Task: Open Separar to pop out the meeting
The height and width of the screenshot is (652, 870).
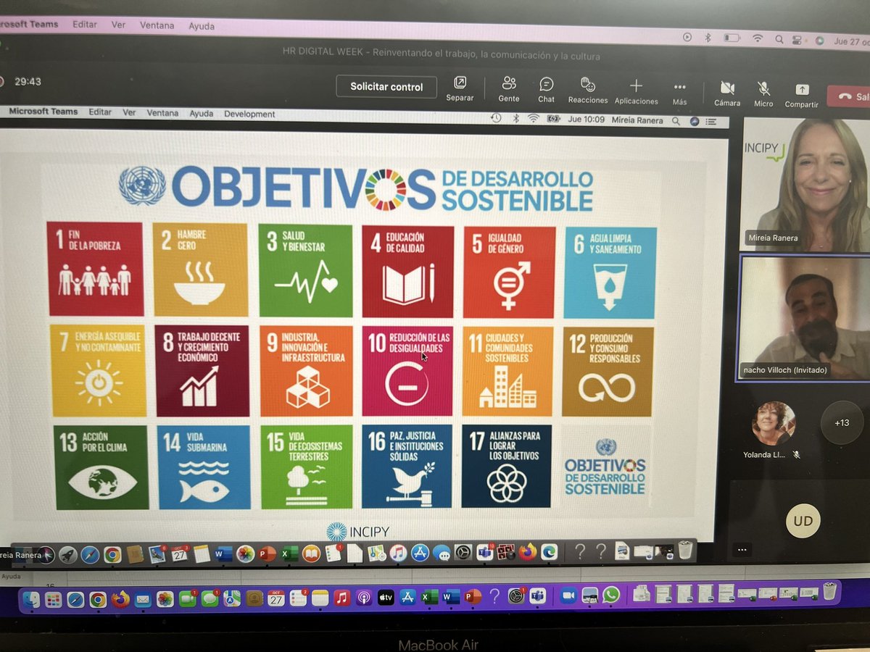Action: [460, 88]
